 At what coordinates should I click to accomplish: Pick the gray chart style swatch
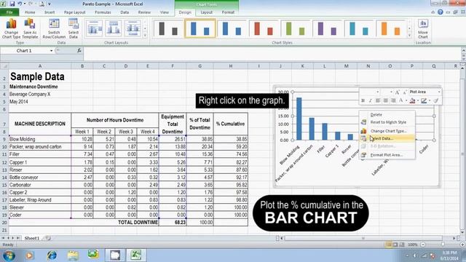(168, 29)
